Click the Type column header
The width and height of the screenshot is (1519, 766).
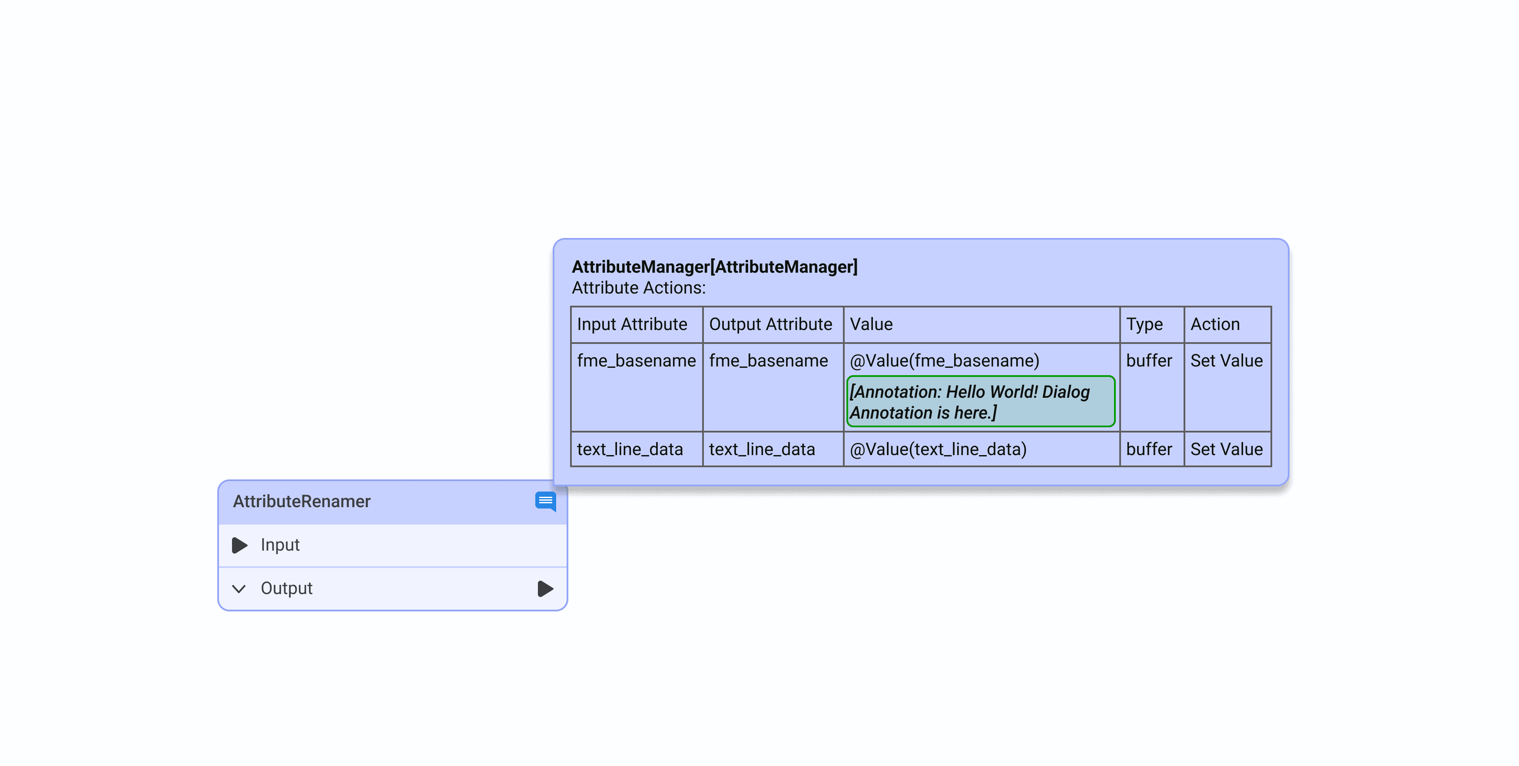[1144, 325]
